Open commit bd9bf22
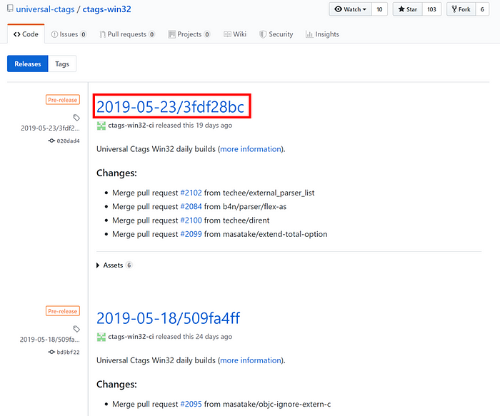This screenshot has width=500, height=416. (64, 352)
